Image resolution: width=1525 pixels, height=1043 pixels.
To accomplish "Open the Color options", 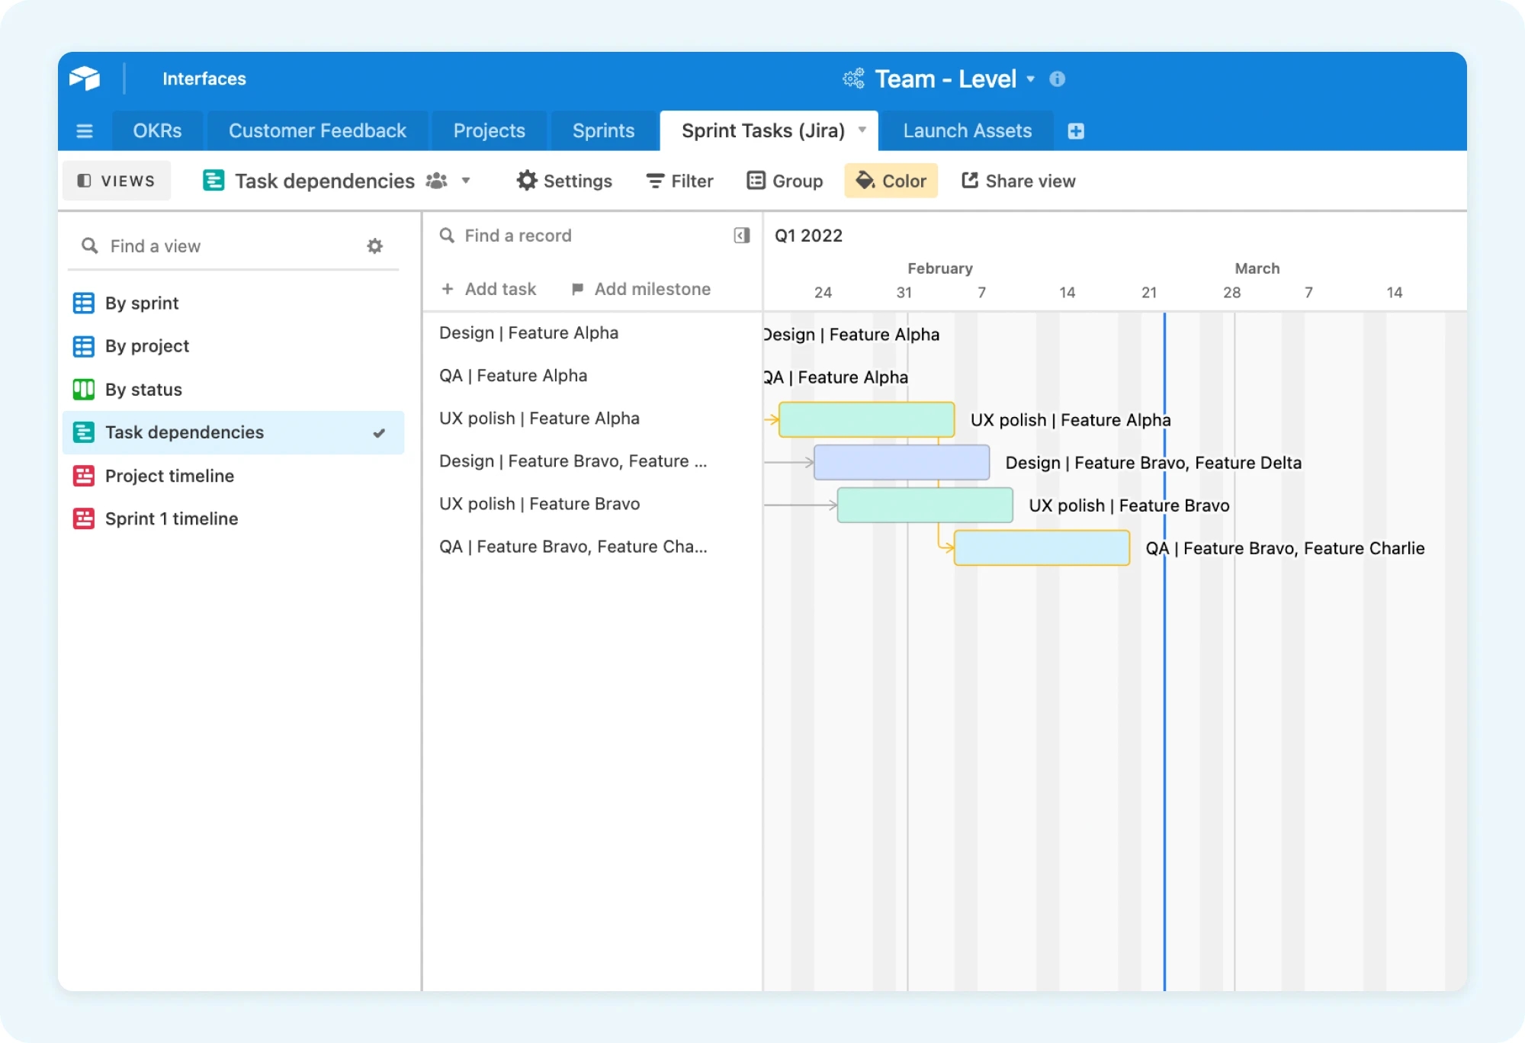I will click(x=891, y=181).
